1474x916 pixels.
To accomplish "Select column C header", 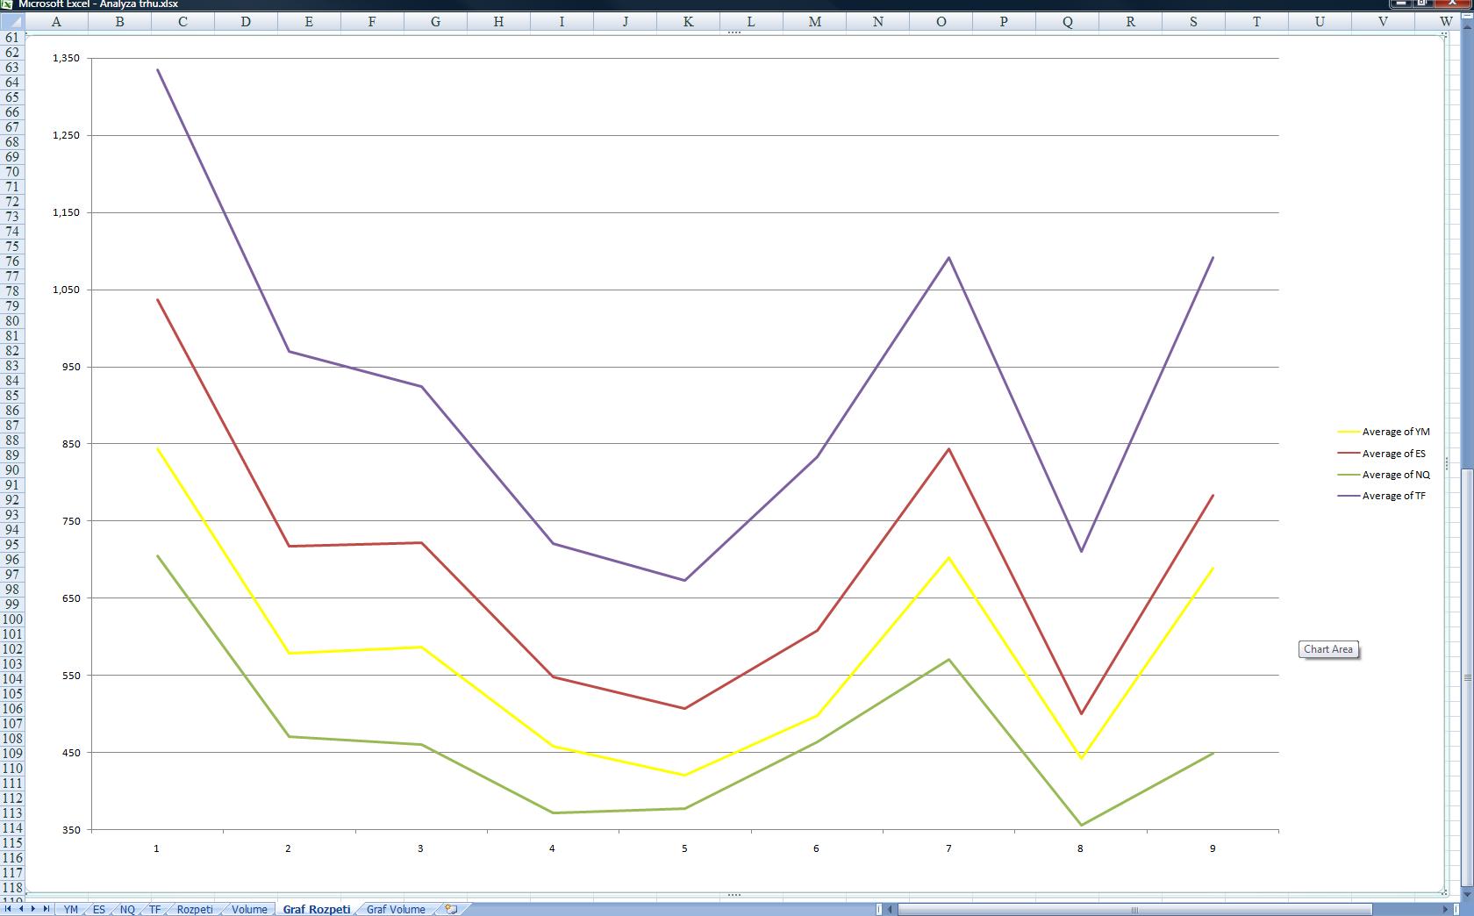I will pos(182,21).
